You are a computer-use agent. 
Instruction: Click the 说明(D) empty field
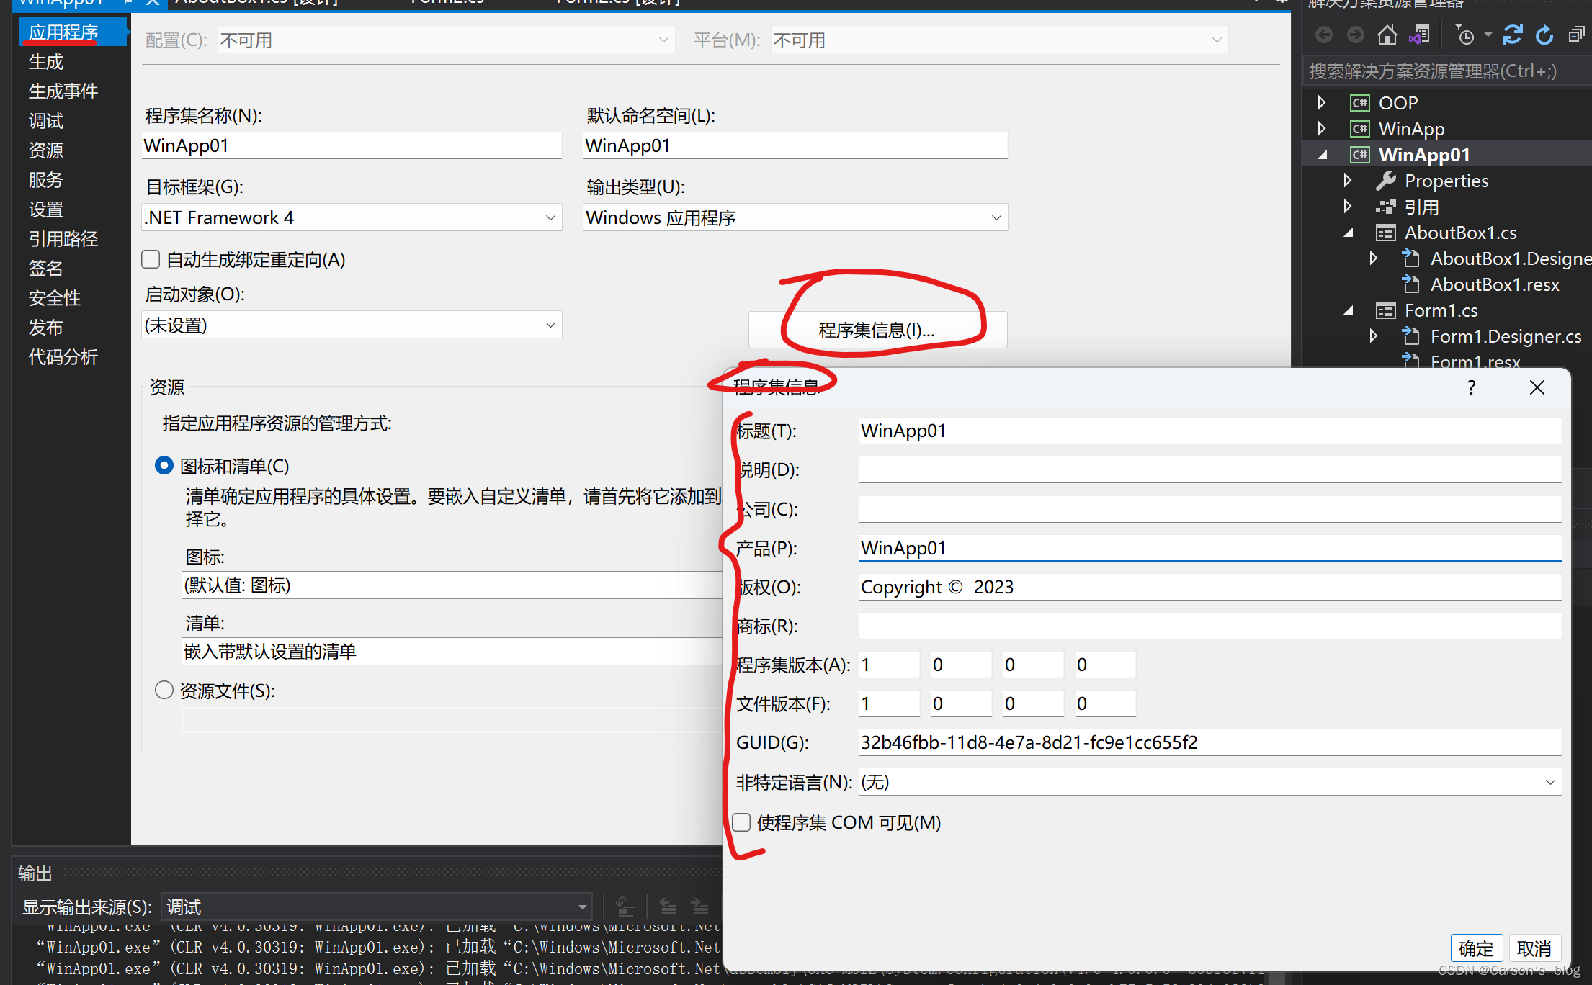pyautogui.click(x=1210, y=469)
